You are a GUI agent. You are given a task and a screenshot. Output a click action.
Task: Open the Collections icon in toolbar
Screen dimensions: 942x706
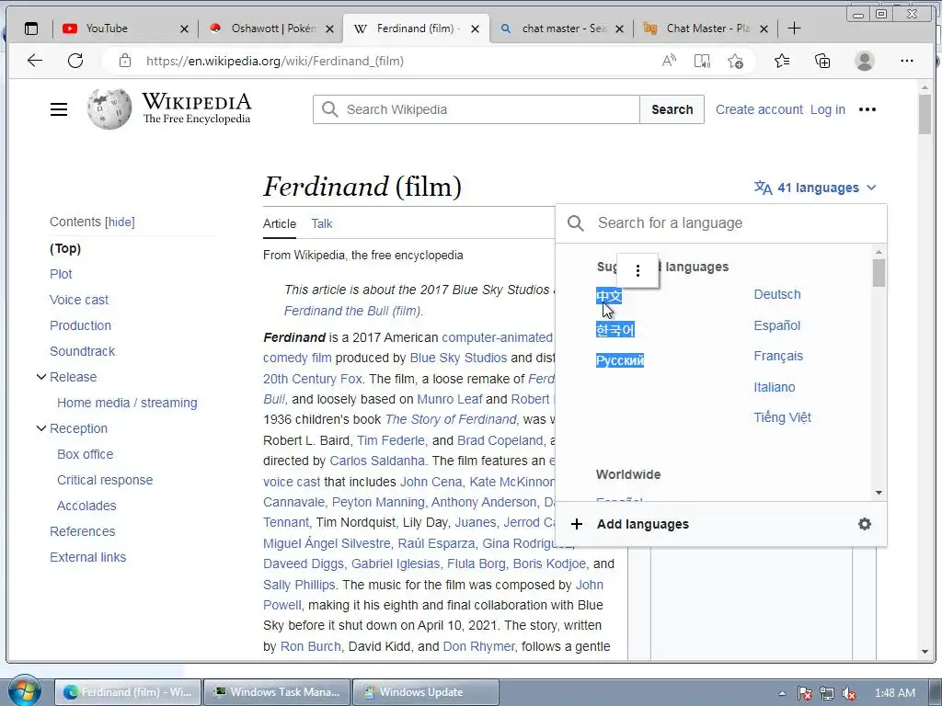tap(822, 61)
